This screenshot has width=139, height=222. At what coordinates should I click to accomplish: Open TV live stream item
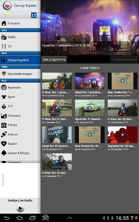tap(20, 46)
